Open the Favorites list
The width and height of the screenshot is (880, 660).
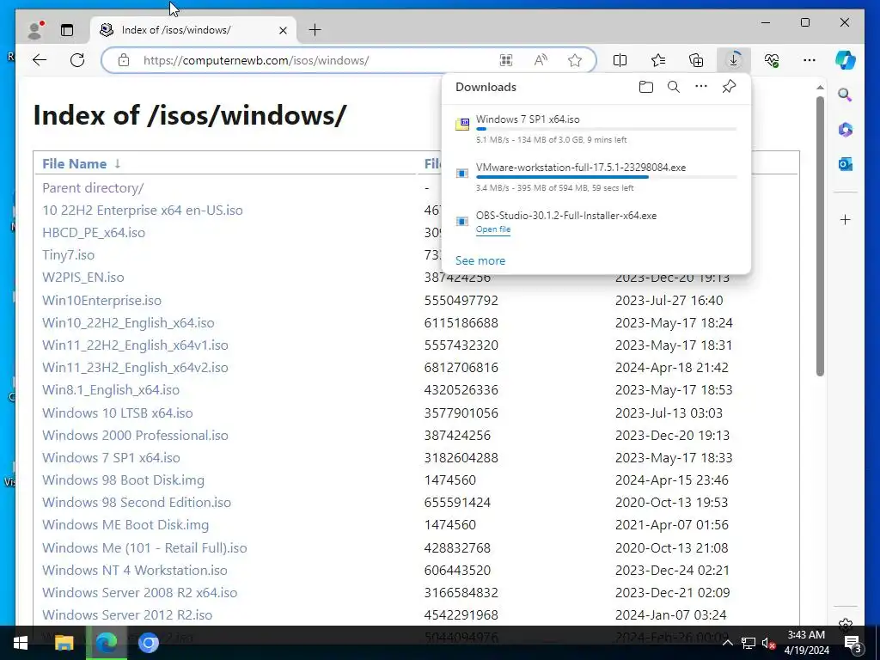pyautogui.click(x=658, y=60)
